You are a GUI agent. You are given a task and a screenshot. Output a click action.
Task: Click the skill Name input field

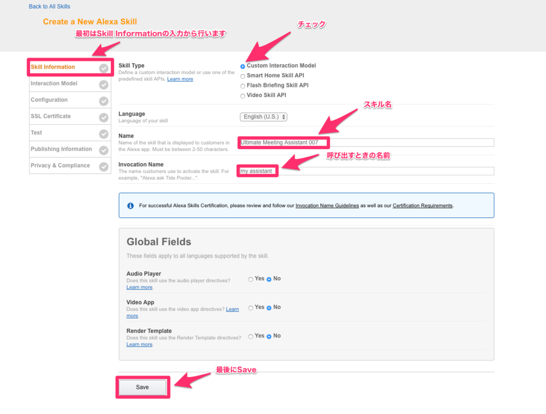[x=367, y=142]
